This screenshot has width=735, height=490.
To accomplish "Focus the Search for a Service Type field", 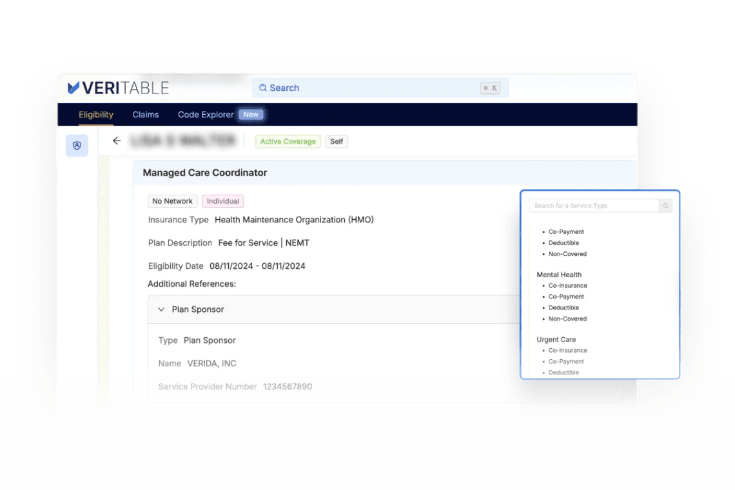I will pyautogui.click(x=594, y=206).
